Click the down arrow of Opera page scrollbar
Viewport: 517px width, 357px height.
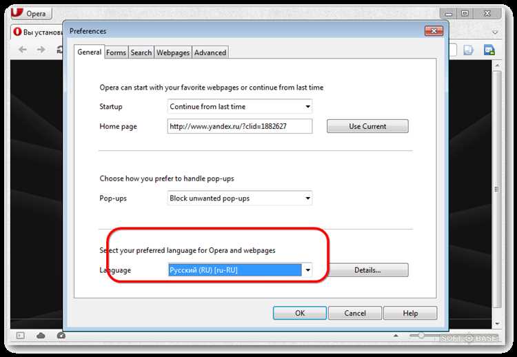pos(497,324)
